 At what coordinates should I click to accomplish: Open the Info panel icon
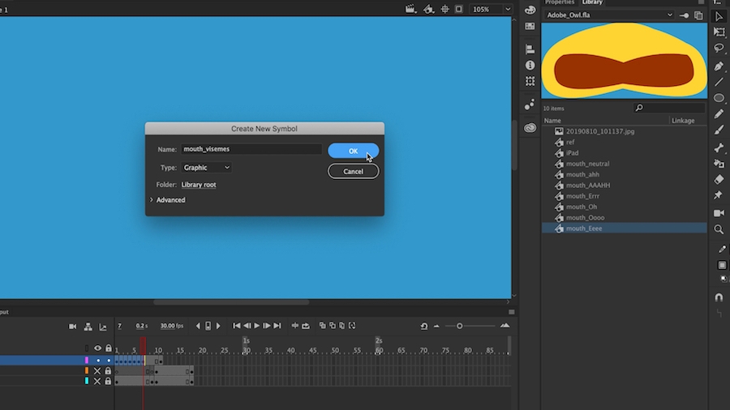pyautogui.click(x=530, y=65)
